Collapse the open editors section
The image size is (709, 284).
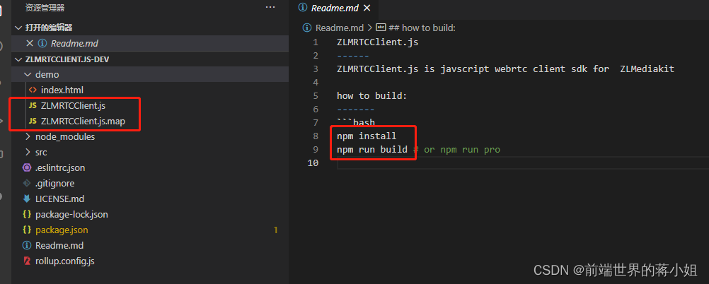tap(18, 28)
